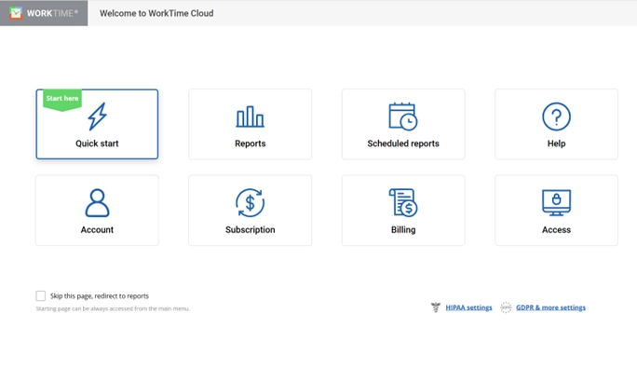This screenshot has width=637, height=369.
Task: Open the Help question mark icon
Action: click(556, 116)
